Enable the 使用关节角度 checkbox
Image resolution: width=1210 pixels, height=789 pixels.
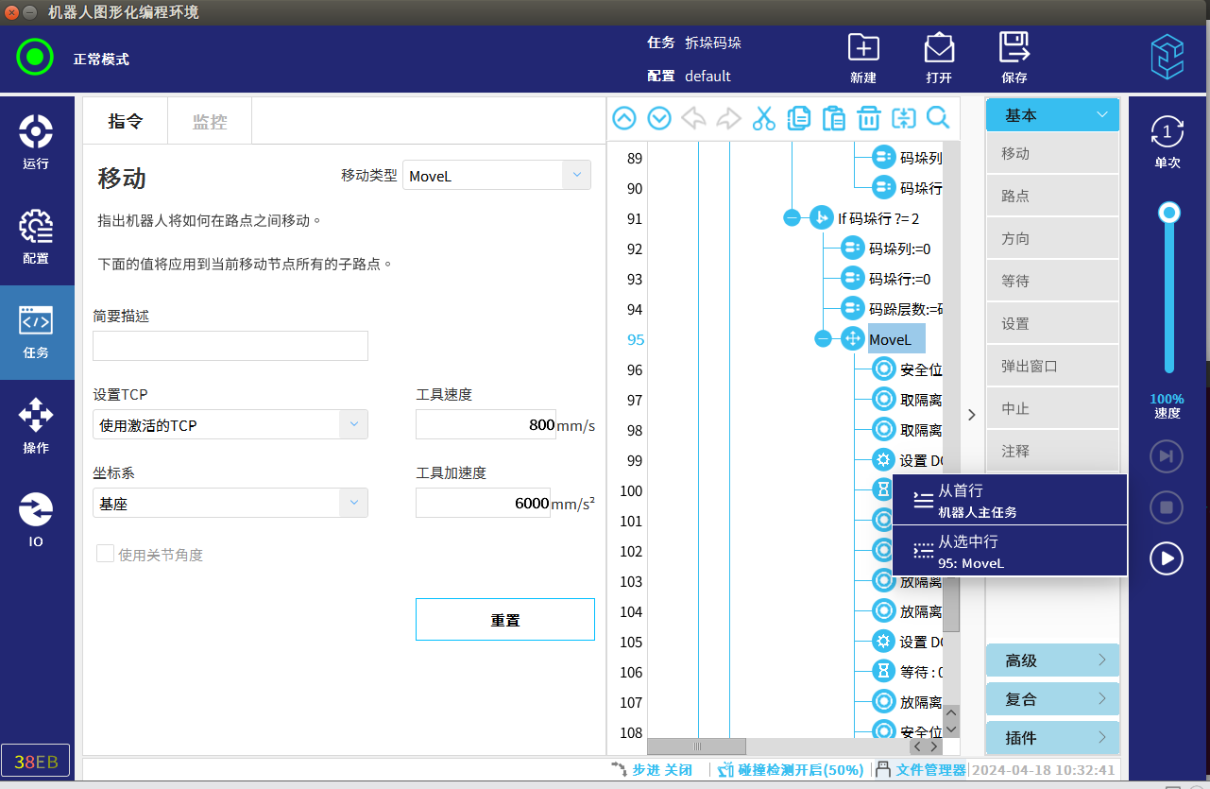tap(106, 555)
